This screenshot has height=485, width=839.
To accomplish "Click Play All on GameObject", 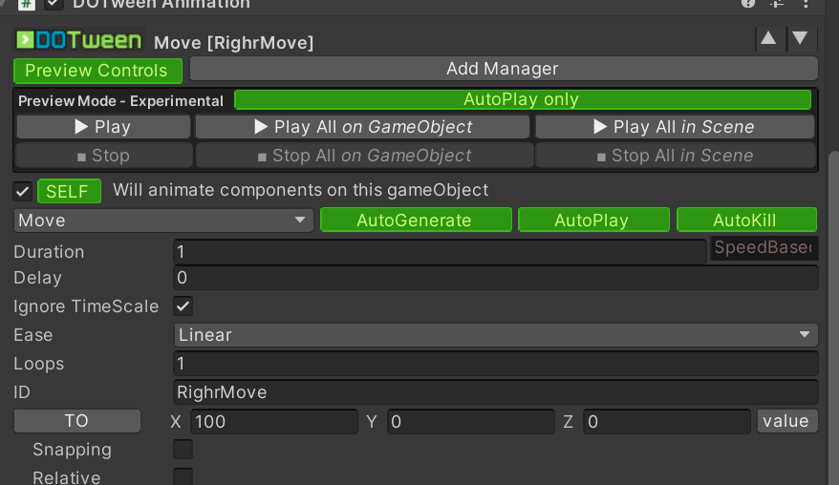I will 363,127.
